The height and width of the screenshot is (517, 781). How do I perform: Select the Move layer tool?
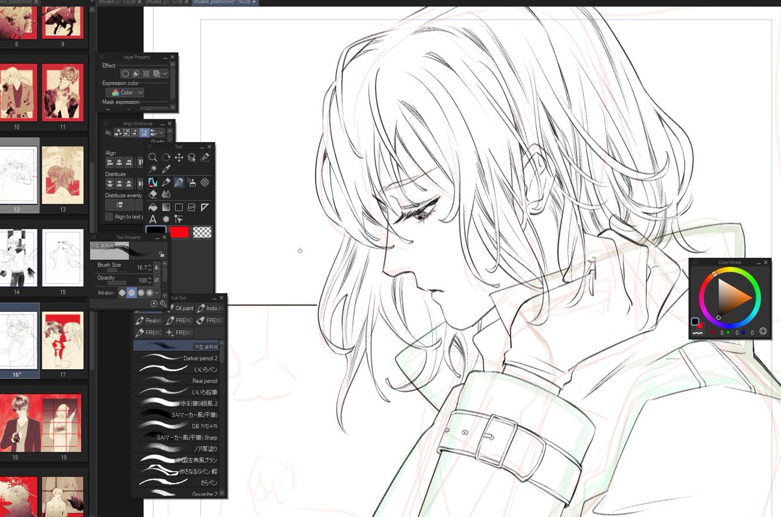click(x=179, y=157)
